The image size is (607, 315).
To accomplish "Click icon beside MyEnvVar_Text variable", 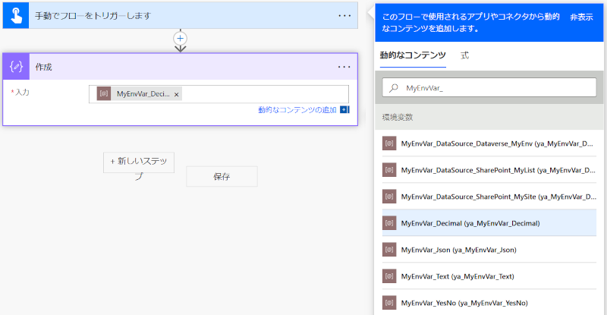I will [x=390, y=276].
